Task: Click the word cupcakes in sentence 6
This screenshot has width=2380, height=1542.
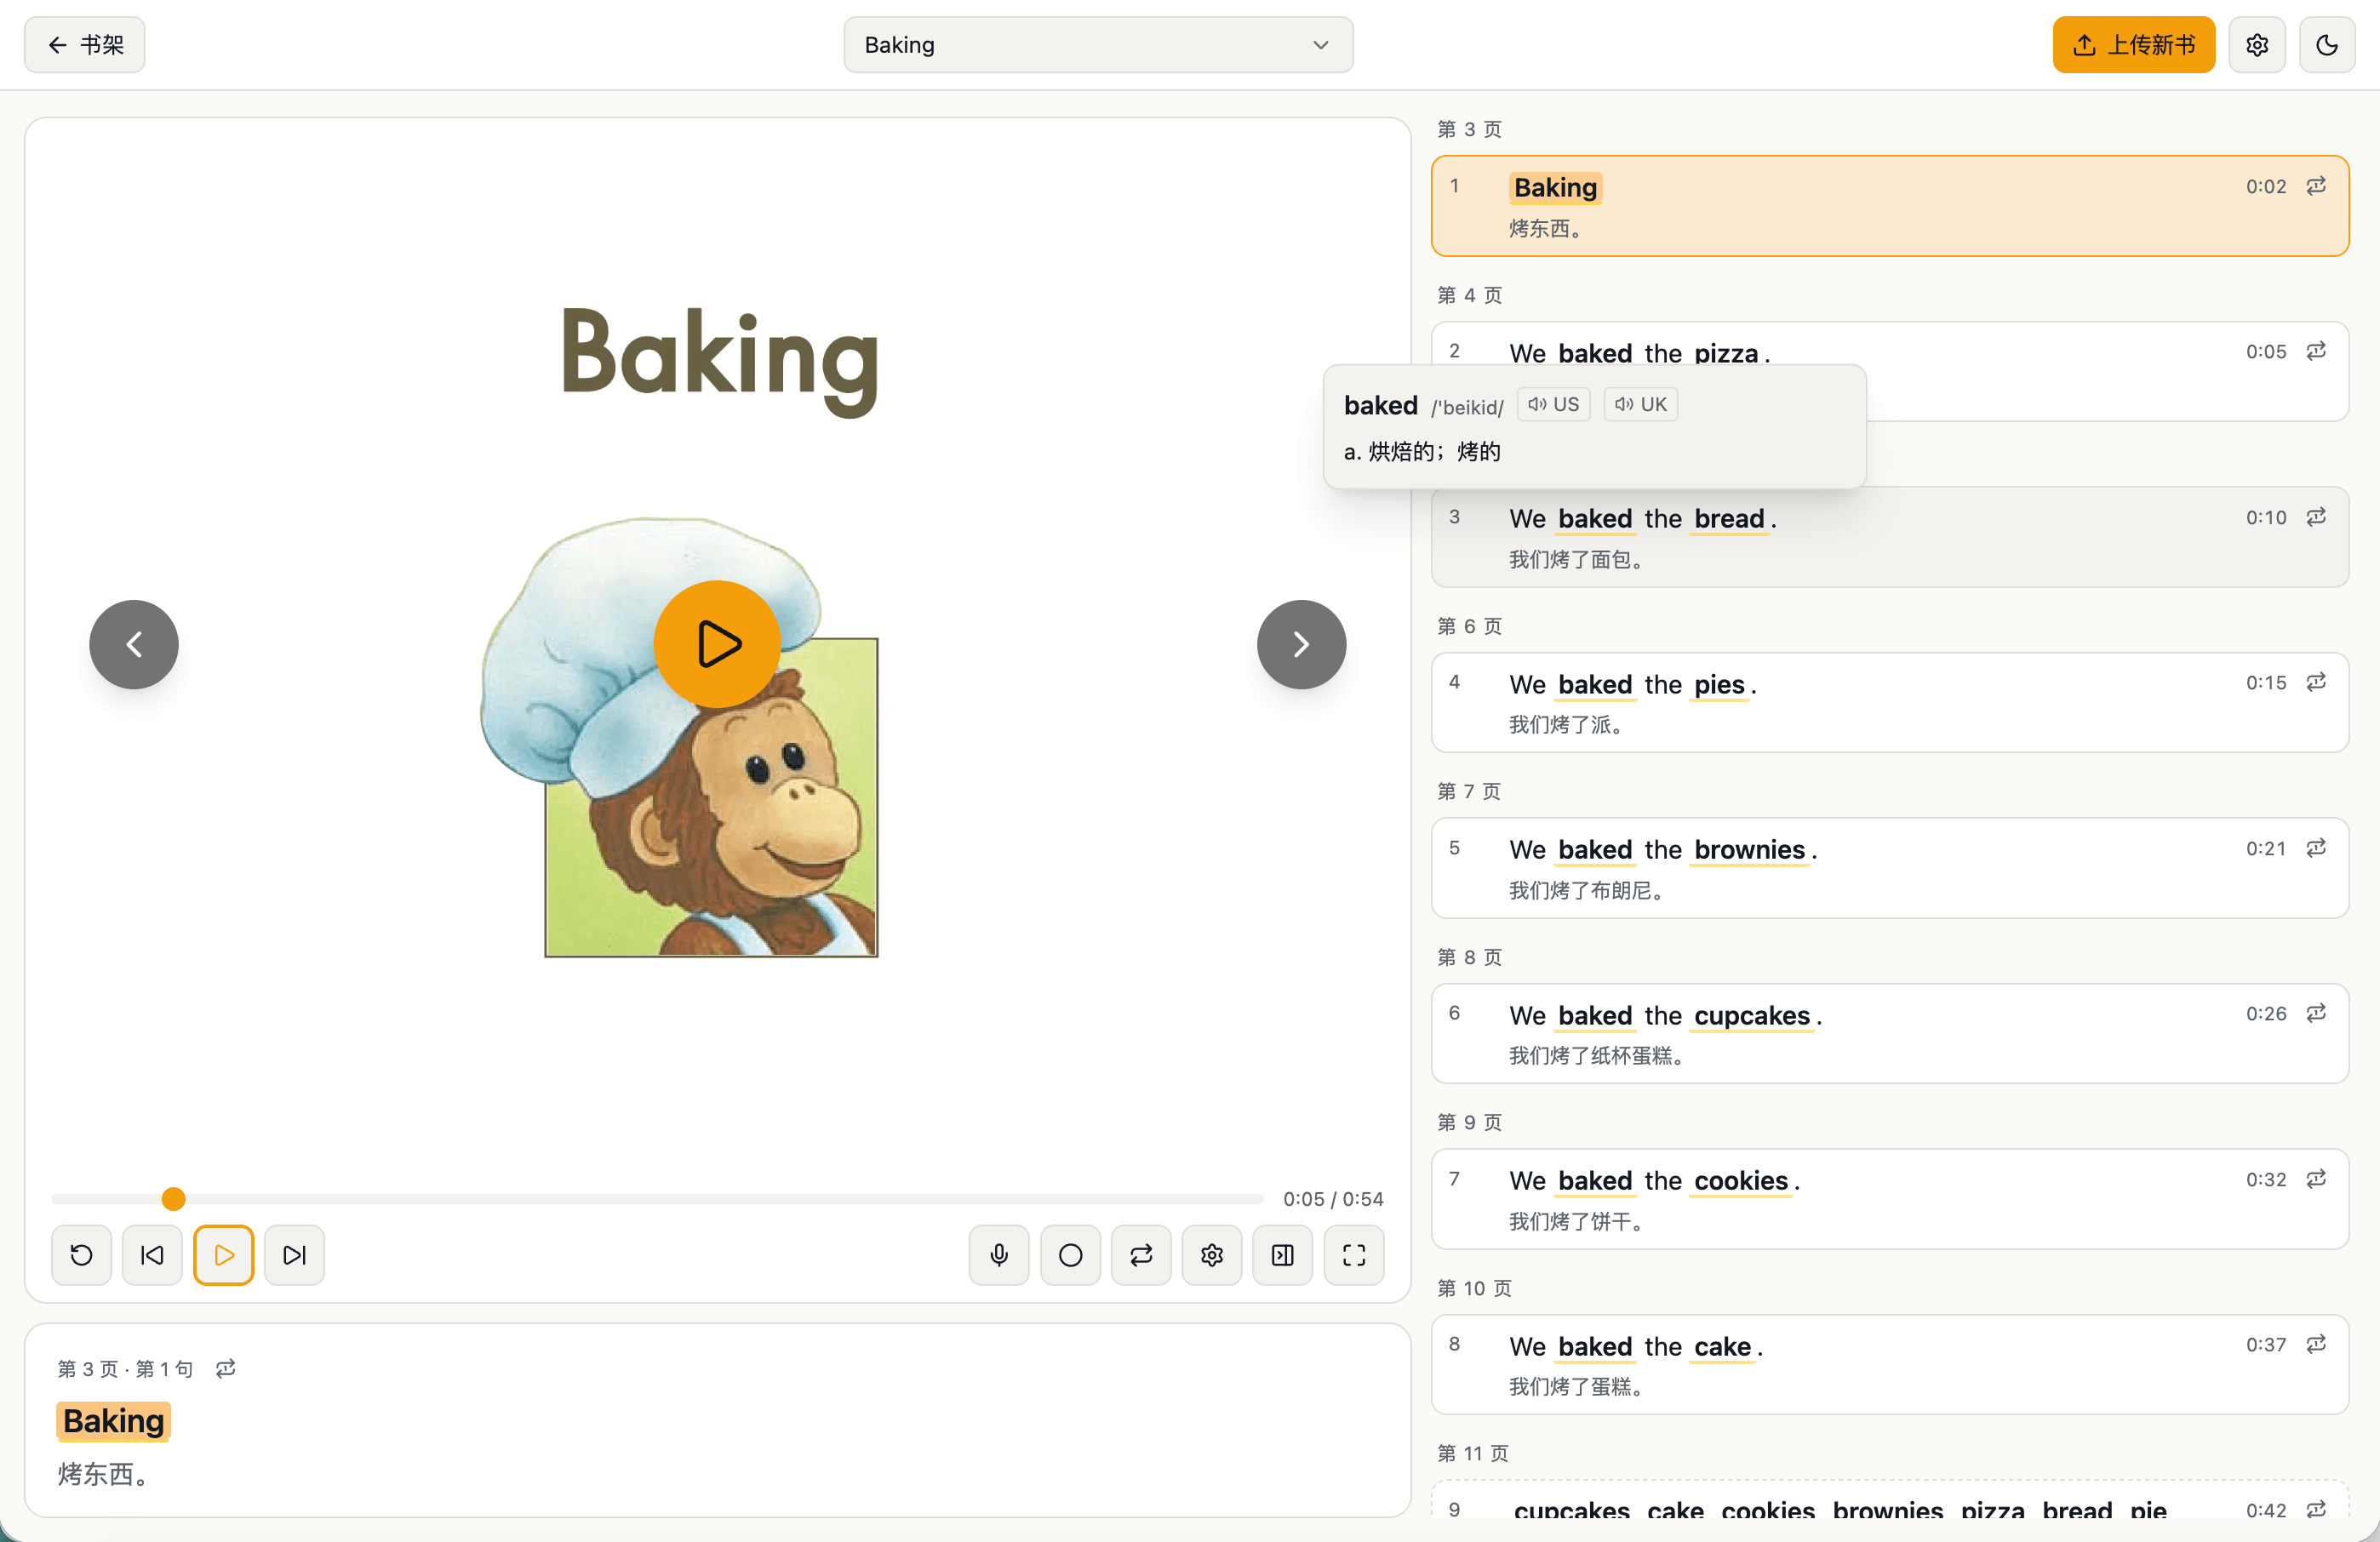Action: click(x=1752, y=1015)
